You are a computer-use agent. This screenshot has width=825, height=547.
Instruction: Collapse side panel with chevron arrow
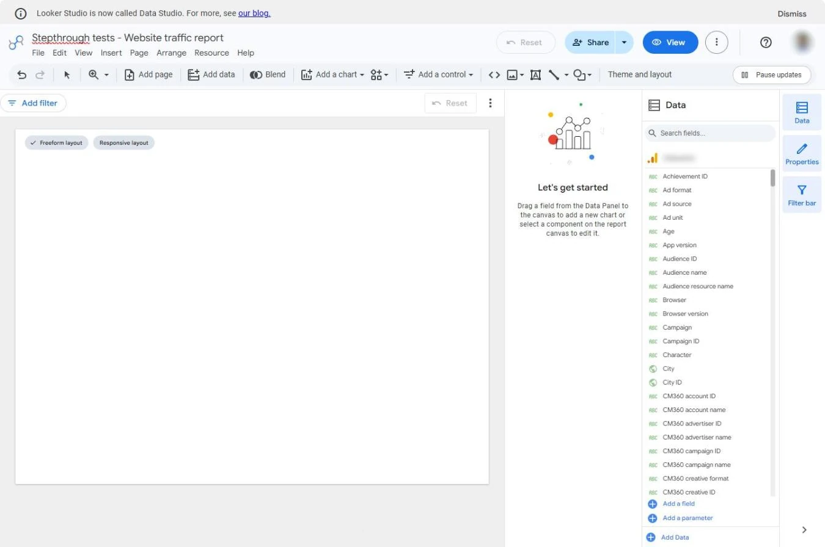point(804,529)
